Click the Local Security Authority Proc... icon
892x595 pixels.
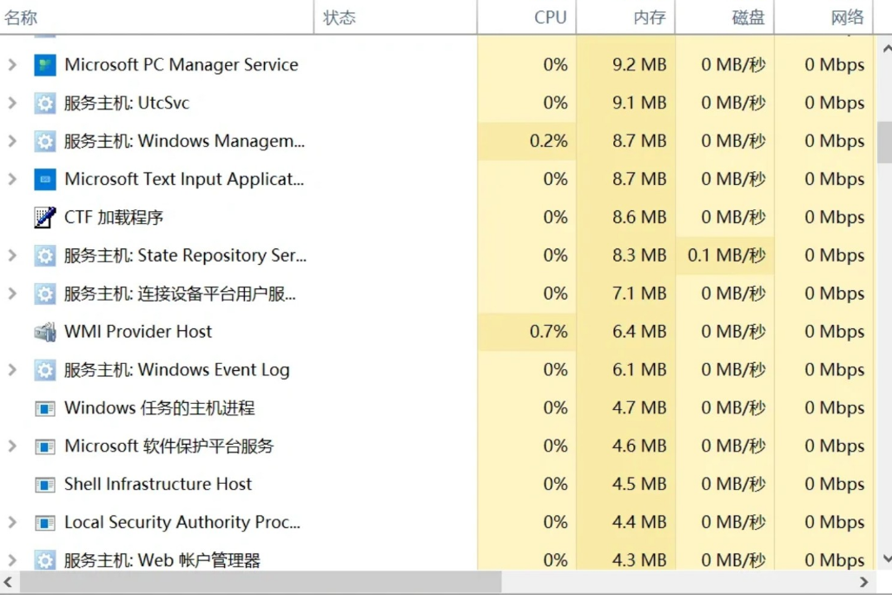pyautogui.click(x=45, y=522)
